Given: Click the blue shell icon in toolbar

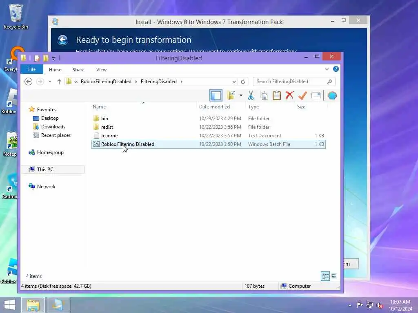Looking at the screenshot, I should [x=332, y=95].
